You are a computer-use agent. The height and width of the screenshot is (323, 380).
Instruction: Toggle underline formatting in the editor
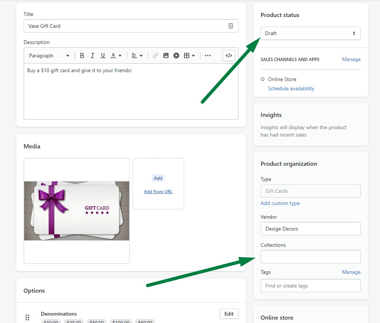(x=103, y=55)
